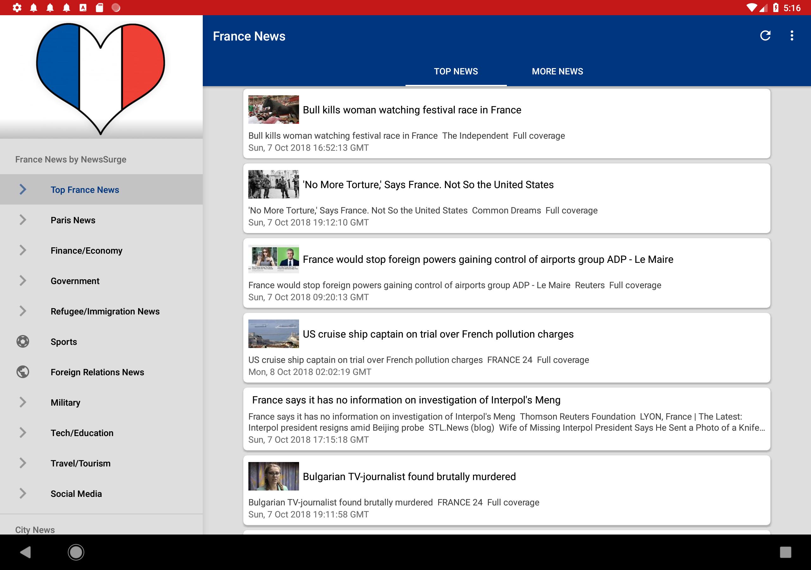Viewport: 811px width, 570px height.
Task: Select Foreign Relations News in sidebar
Action: tap(101, 372)
